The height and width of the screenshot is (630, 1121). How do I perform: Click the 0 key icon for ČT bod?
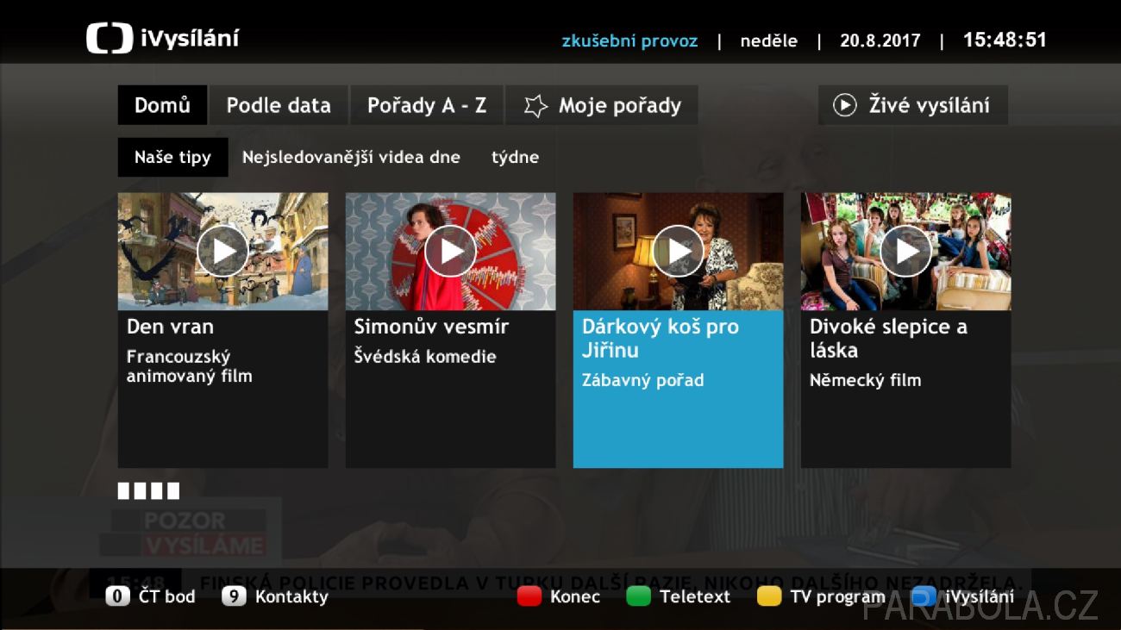(117, 596)
